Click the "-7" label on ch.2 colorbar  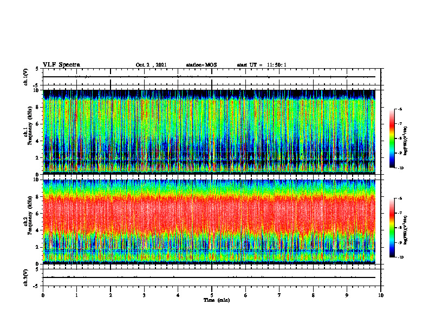point(400,213)
